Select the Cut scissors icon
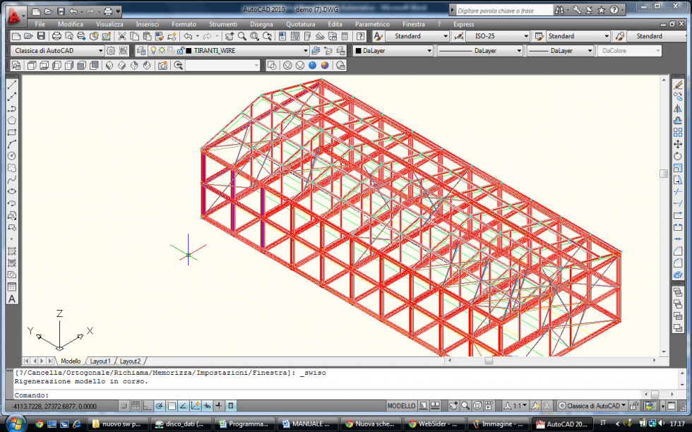Screen dimensions: 692x432 (x=122, y=36)
